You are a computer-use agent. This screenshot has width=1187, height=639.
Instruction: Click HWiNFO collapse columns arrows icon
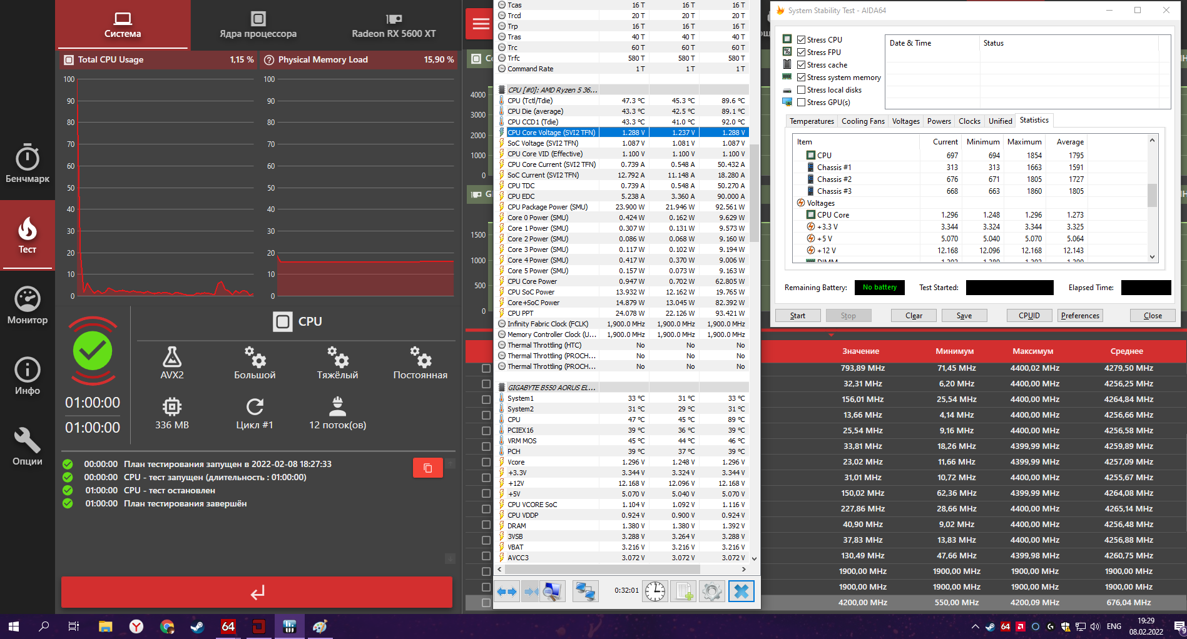tap(531, 591)
